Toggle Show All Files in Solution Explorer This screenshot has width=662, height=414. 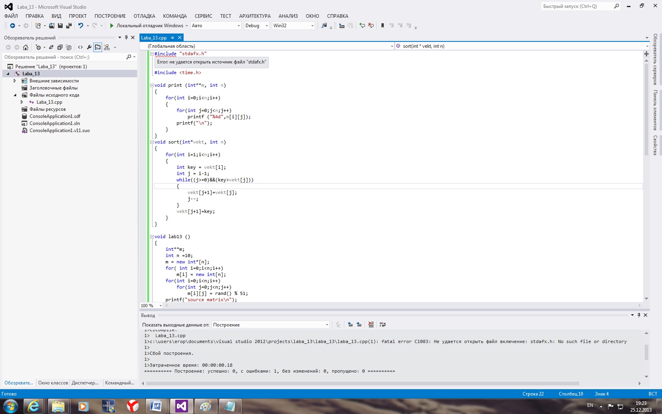pyautogui.click(x=69, y=47)
